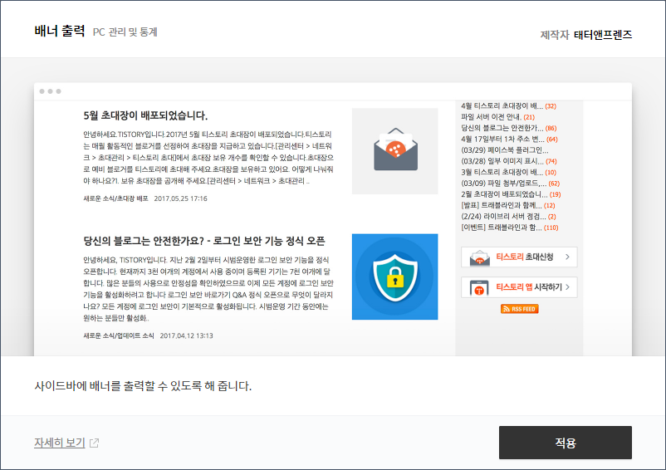Click chevron arrow on 티스토리 앱 시작하기 banner
The width and height of the screenshot is (666, 470).
567,287
